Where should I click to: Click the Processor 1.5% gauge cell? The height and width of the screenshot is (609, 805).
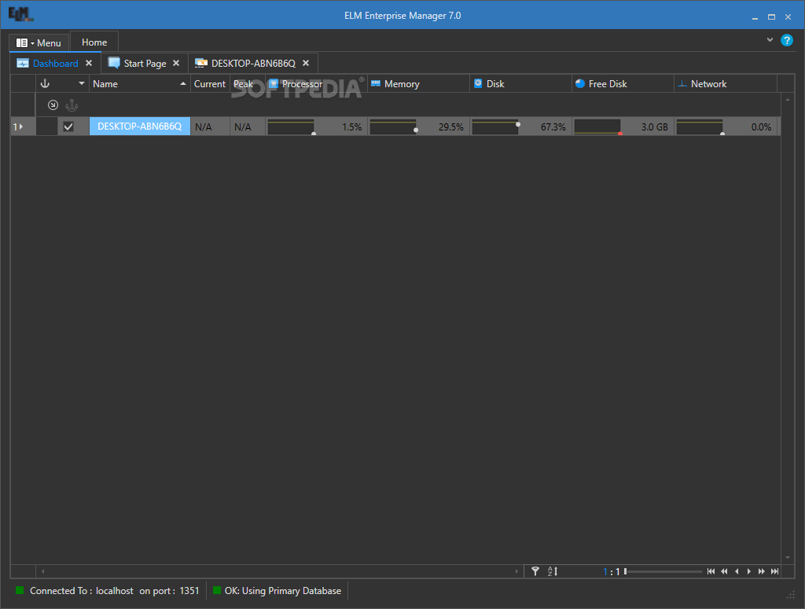coord(316,127)
